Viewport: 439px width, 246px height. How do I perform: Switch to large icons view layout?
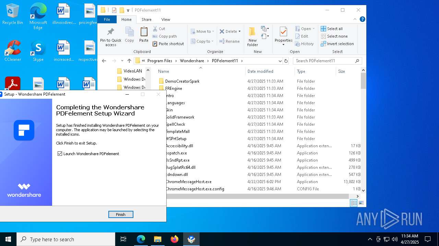[361, 203]
